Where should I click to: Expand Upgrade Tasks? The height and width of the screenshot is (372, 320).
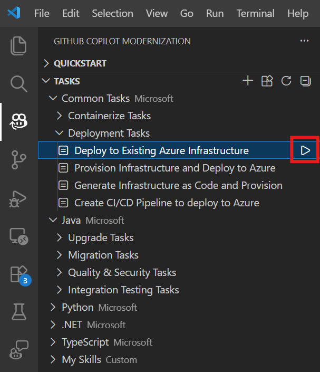(59, 238)
